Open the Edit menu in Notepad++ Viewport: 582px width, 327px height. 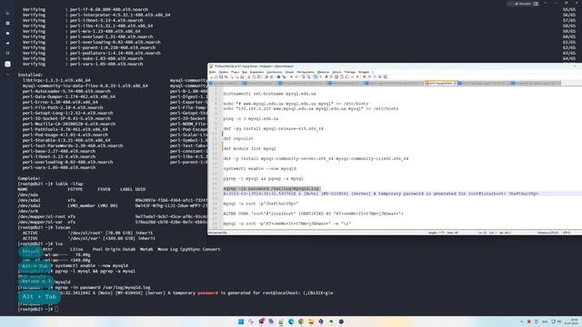tap(223, 72)
